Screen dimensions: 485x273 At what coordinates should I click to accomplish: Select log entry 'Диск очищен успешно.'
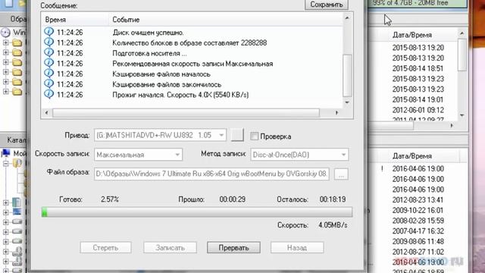pyautogui.click(x=149, y=33)
